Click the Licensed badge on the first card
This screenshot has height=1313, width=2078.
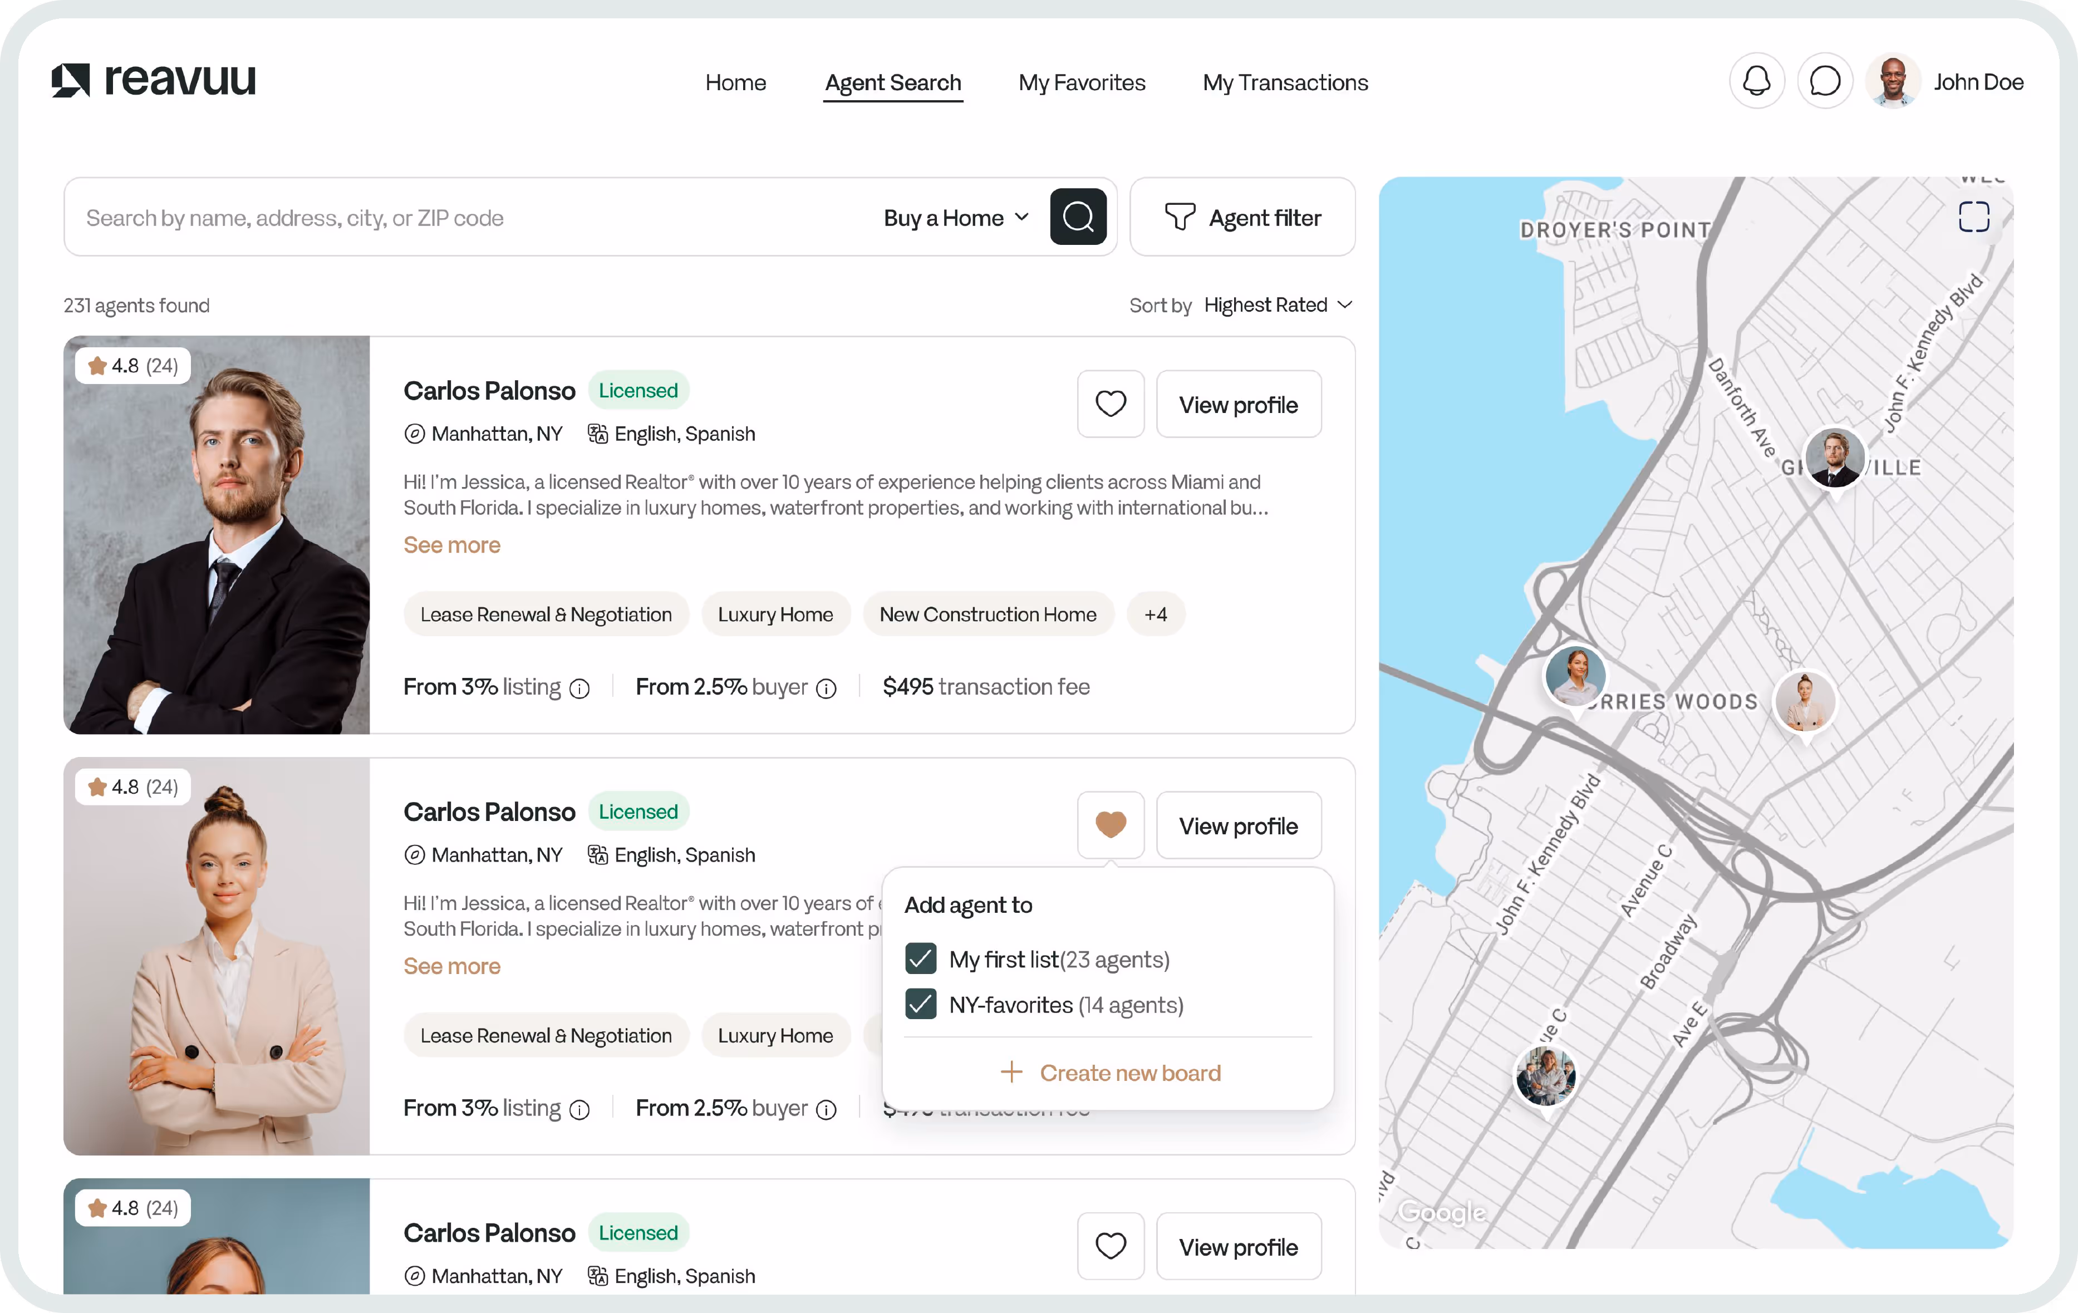click(638, 391)
